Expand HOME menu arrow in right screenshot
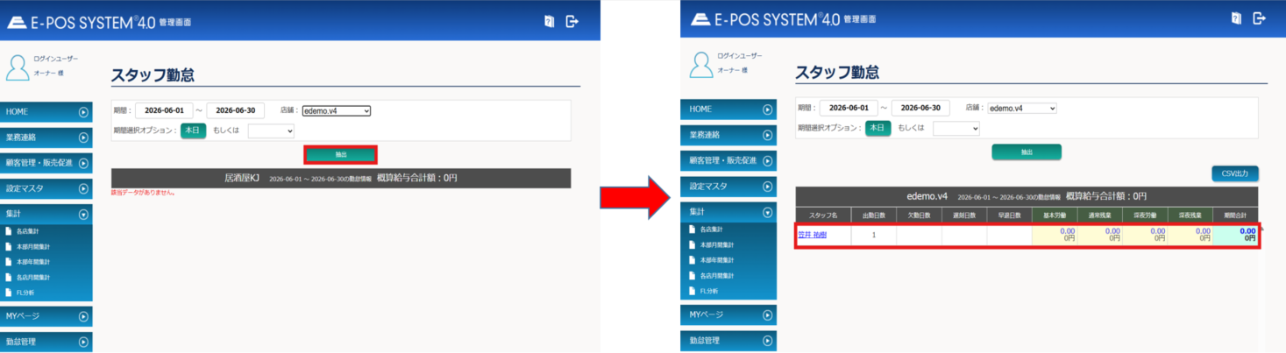This screenshot has height=353, width=1286. point(767,109)
